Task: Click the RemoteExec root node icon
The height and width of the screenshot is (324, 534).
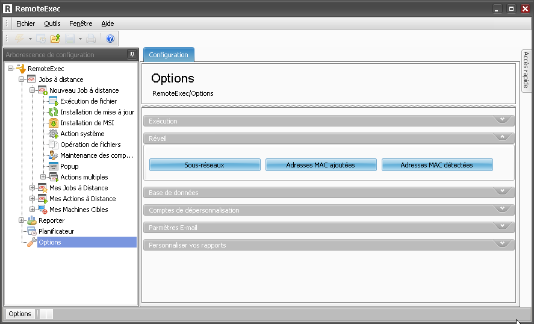Action: coord(21,69)
